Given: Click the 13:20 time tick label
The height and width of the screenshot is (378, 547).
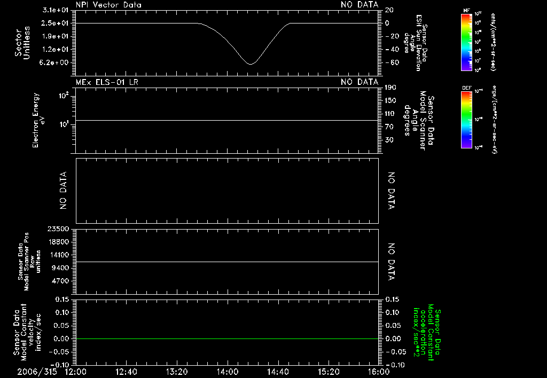Looking at the screenshot, I should [177, 372].
